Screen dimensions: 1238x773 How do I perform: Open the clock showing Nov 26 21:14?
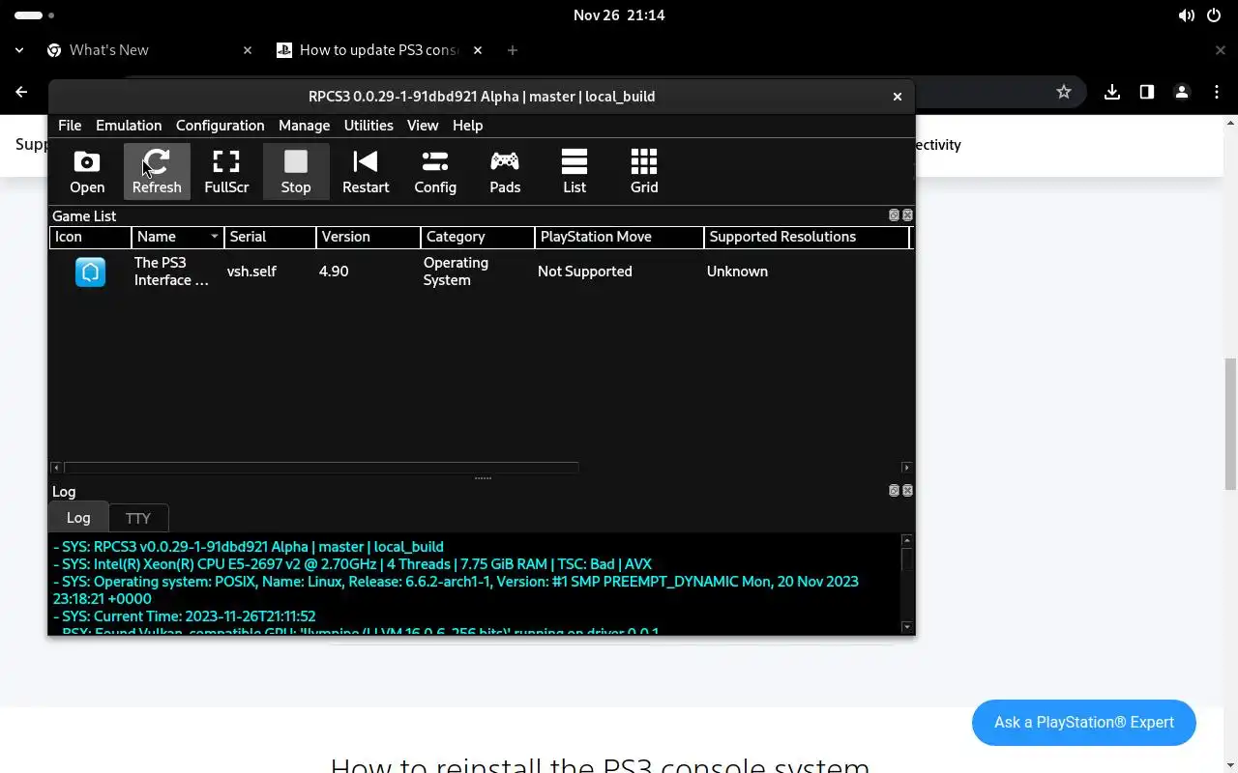click(x=619, y=15)
